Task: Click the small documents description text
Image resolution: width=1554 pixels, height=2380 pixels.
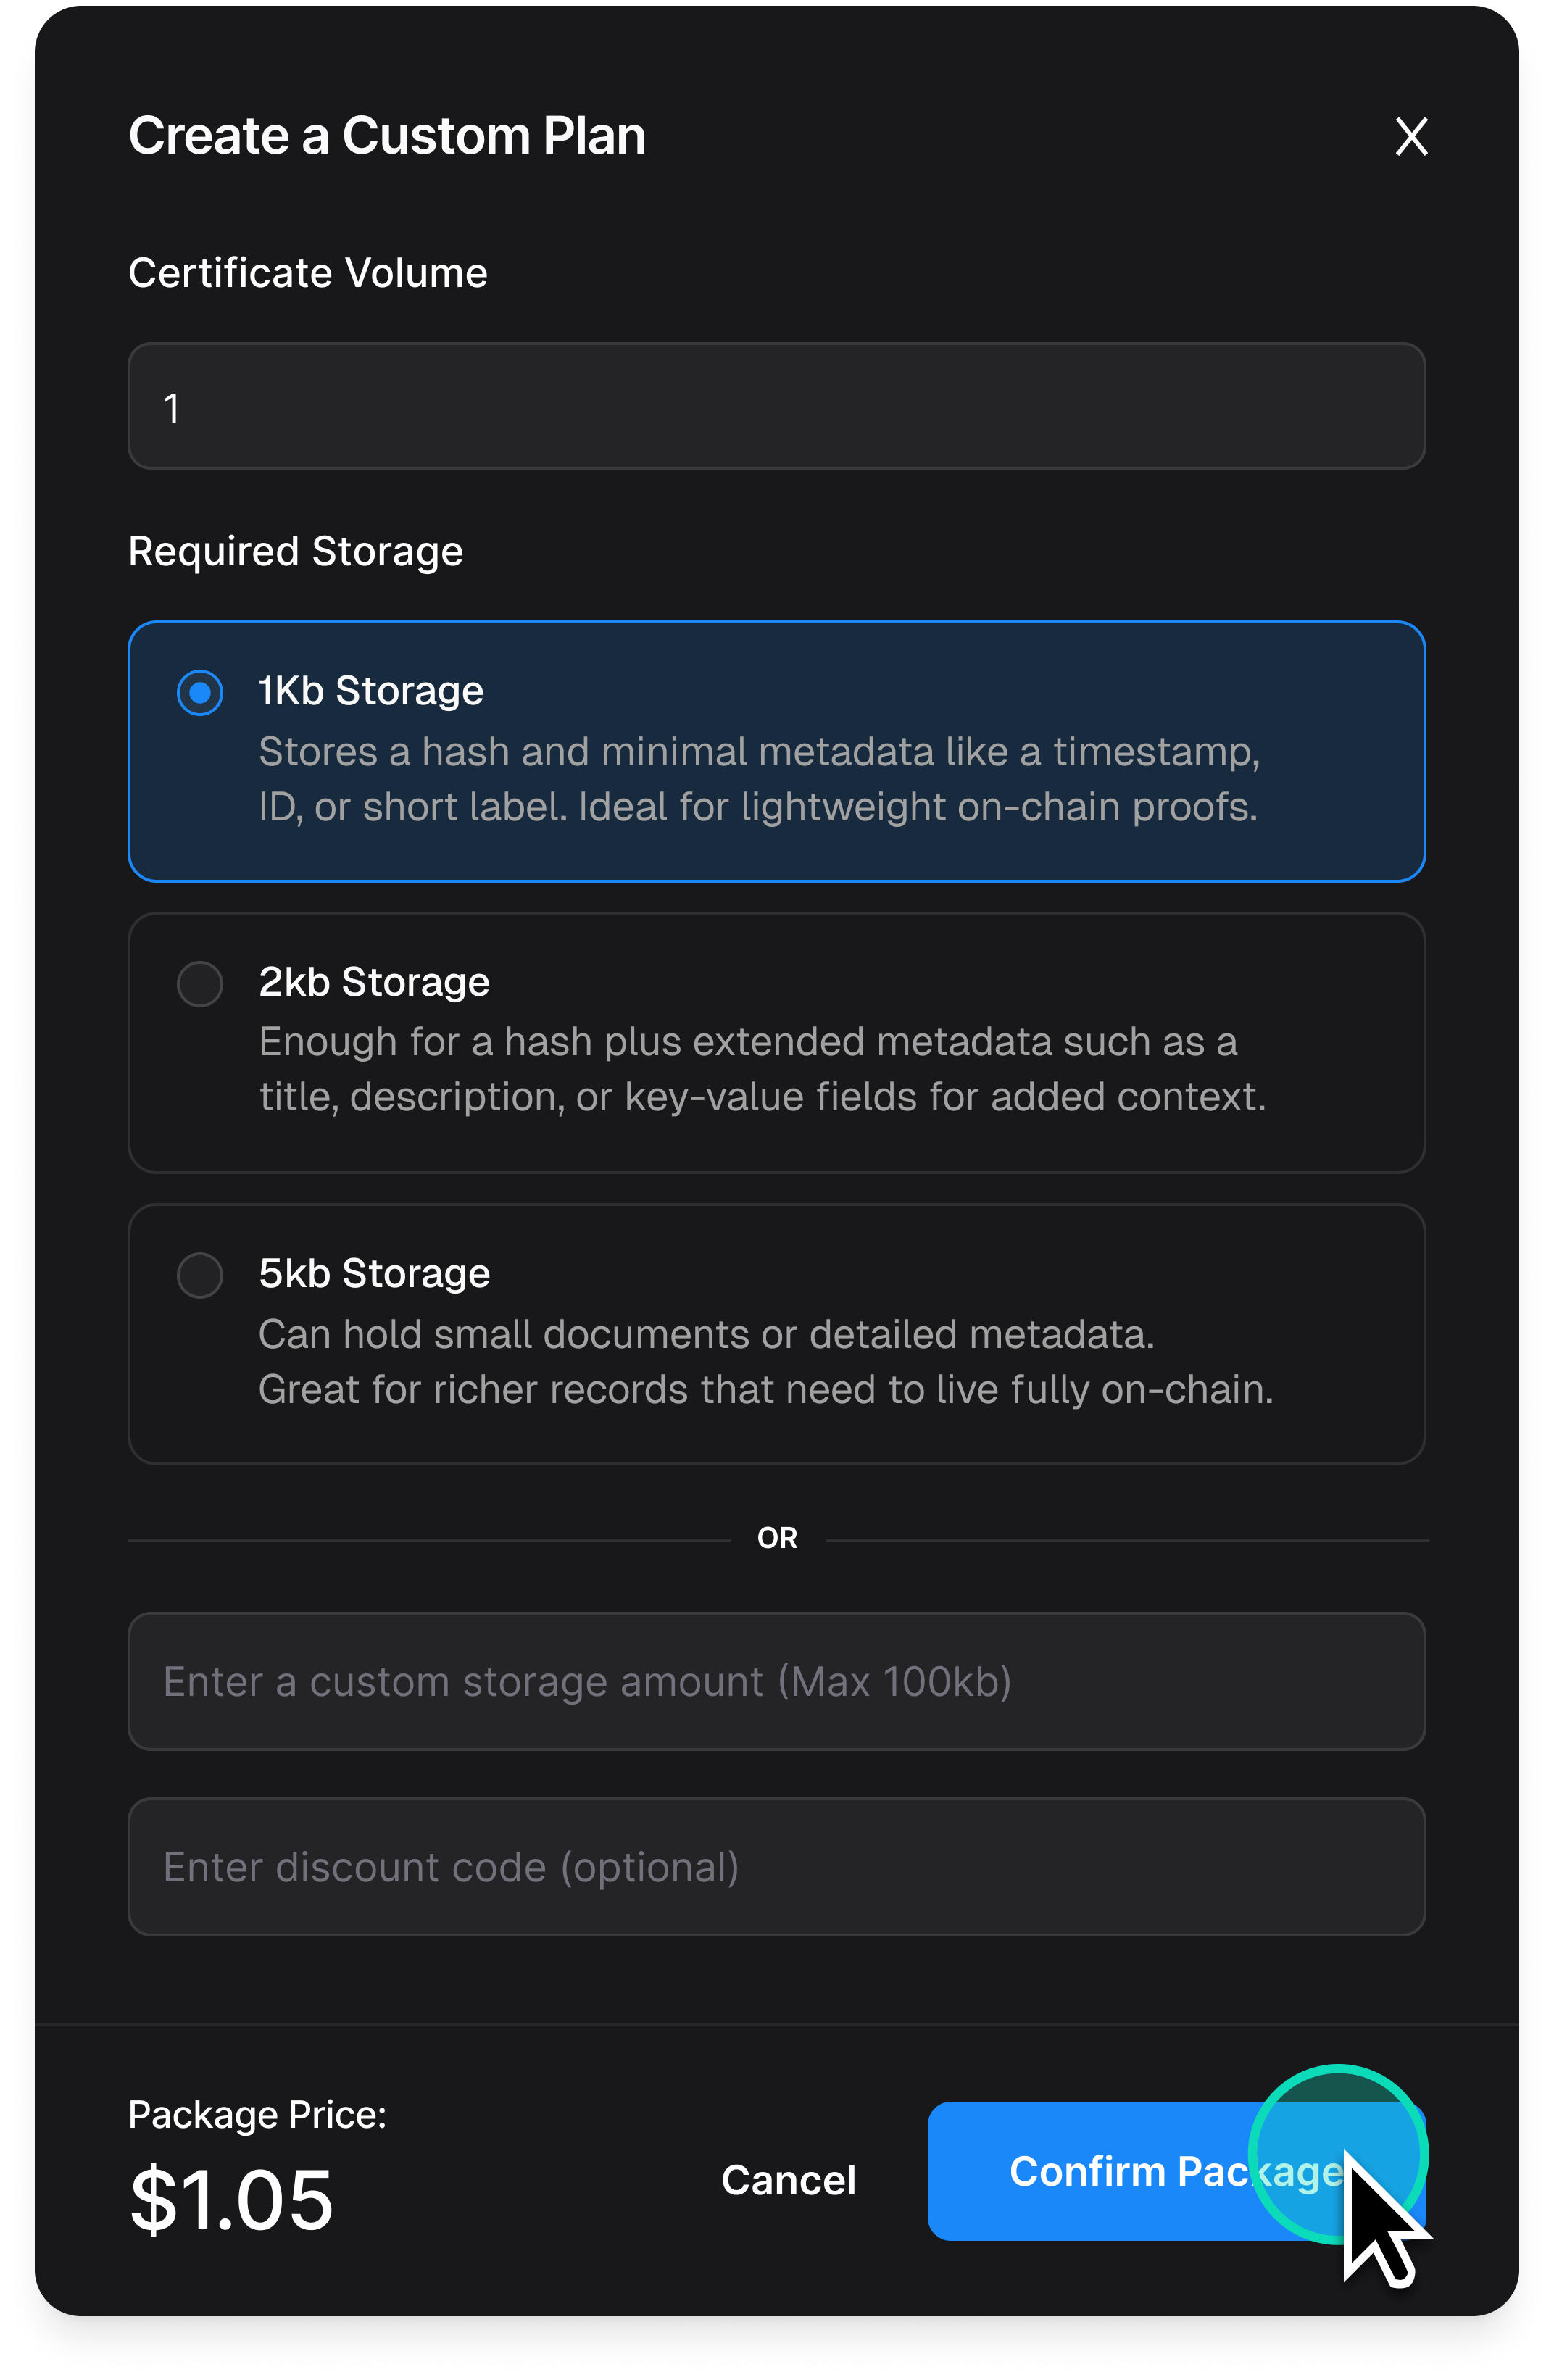Action: (x=765, y=1361)
